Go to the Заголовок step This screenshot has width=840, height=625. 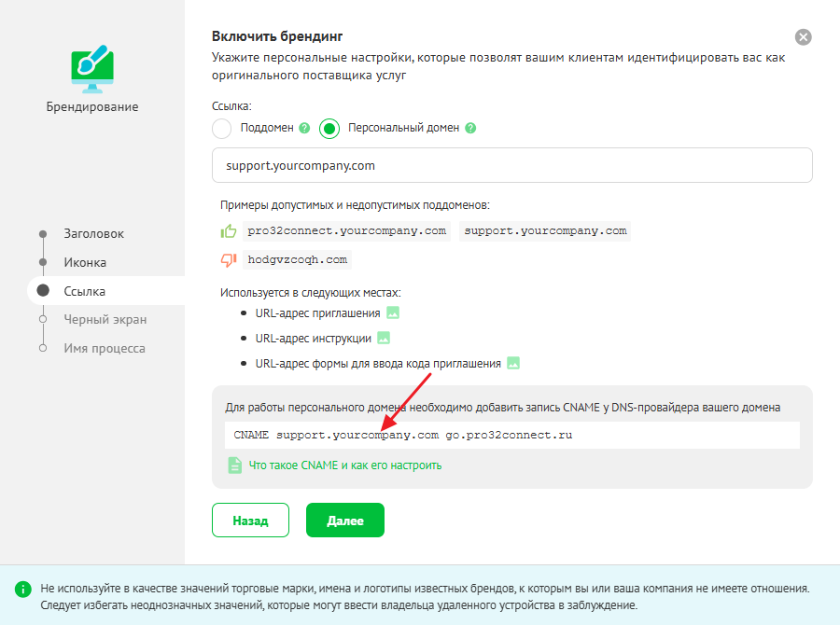pos(93,234)
